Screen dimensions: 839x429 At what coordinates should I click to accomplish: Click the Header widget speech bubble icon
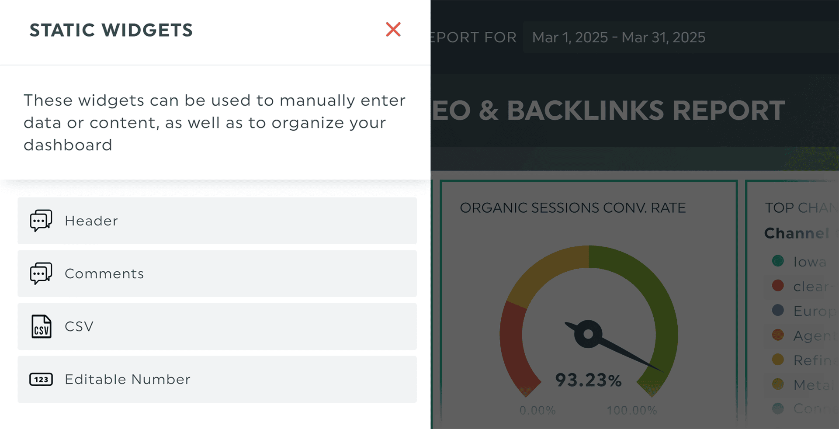[x=41, y=221]
